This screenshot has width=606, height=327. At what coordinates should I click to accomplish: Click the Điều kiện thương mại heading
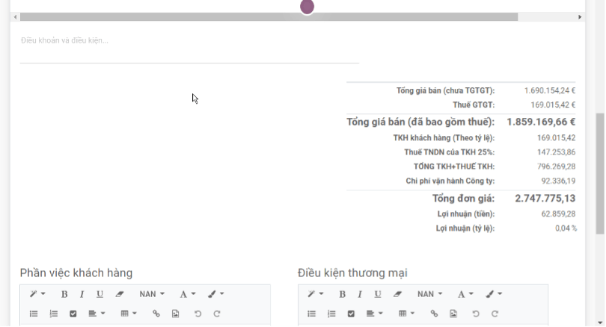[352, 273]
